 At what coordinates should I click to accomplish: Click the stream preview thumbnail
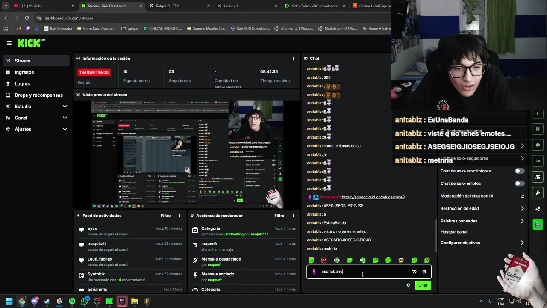187,154
